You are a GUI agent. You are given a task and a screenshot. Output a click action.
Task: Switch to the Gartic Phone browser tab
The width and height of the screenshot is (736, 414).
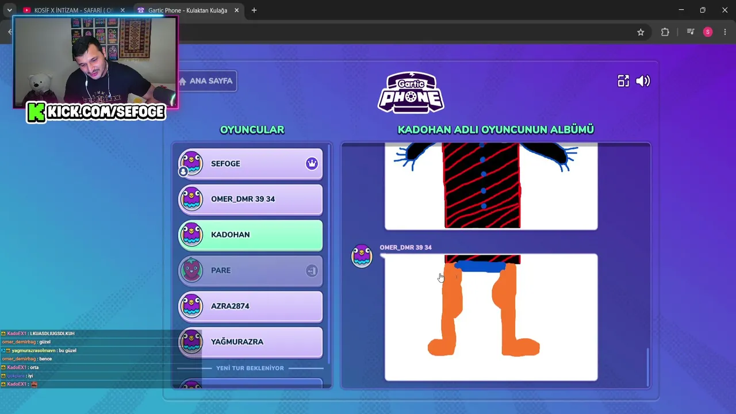click(x=187, y=10)
